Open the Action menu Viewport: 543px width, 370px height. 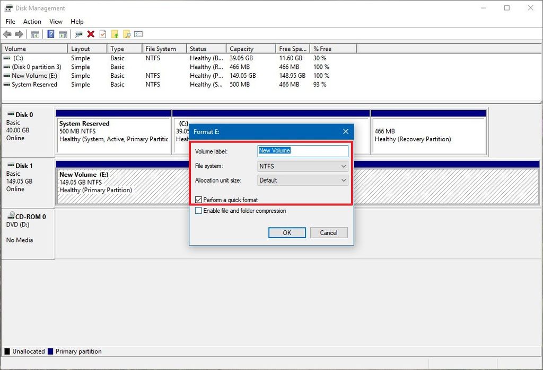(32, 21)
